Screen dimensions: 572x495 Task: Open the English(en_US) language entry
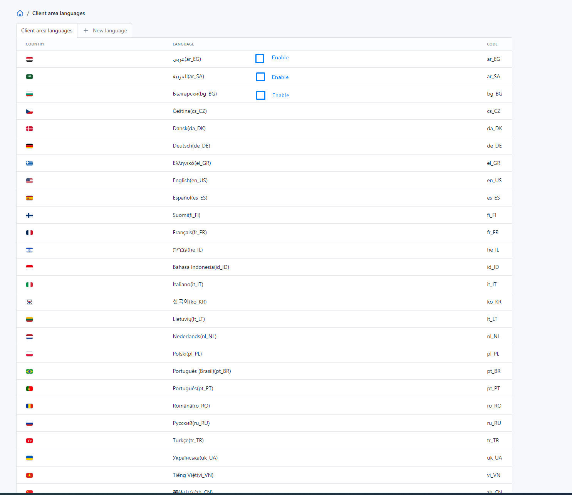point(190,180)
